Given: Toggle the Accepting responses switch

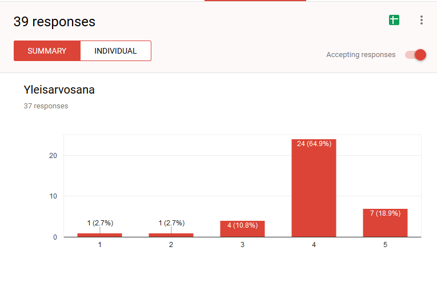Looking at the screenshot, I should pos(416,55).
